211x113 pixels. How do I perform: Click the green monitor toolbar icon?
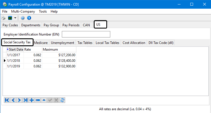pos(10,18)
